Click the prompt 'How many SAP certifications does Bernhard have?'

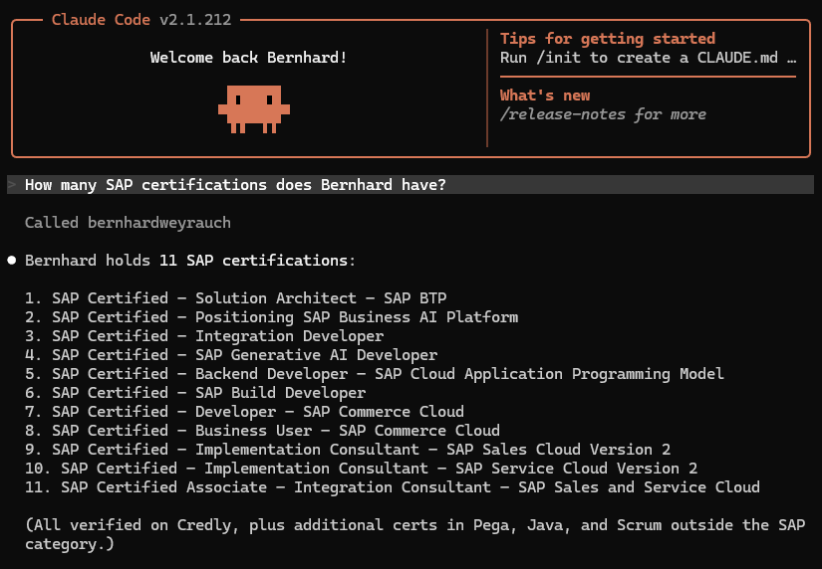coord(235,185)
